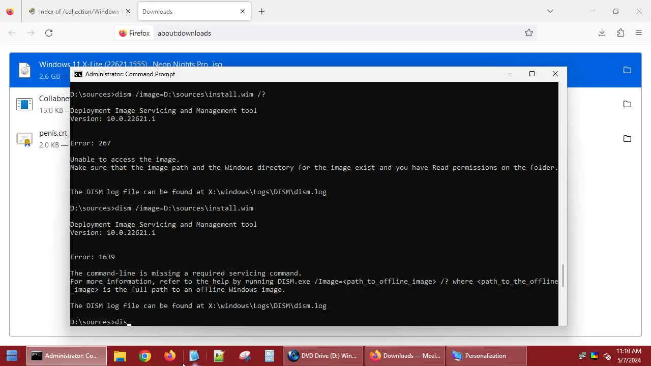Screen dimensions: 651x366
Task: Bookmark this page with the star icon
Action: 529,33
